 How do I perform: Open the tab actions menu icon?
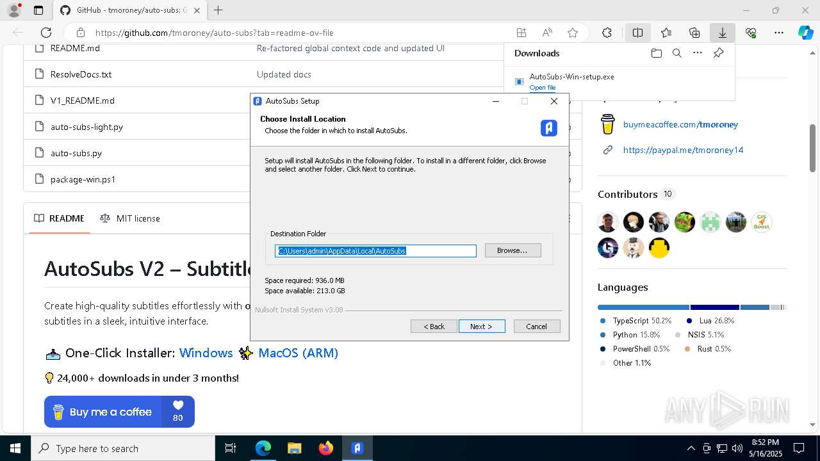point(38,10)
